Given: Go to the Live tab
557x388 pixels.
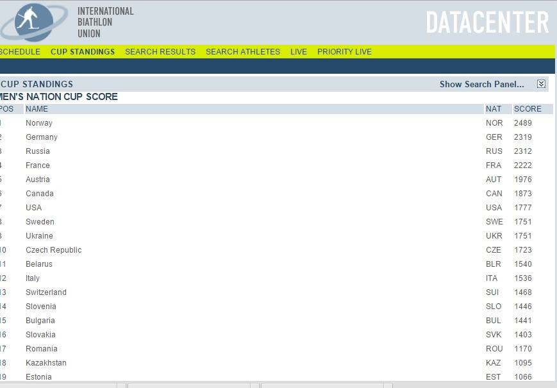Looking at the screenshot, I should point(299,52).
